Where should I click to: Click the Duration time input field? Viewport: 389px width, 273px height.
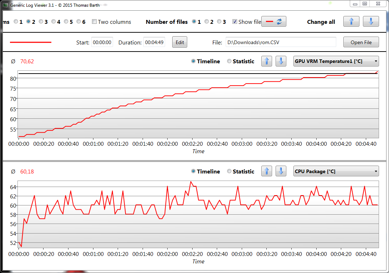coord(154,42)
